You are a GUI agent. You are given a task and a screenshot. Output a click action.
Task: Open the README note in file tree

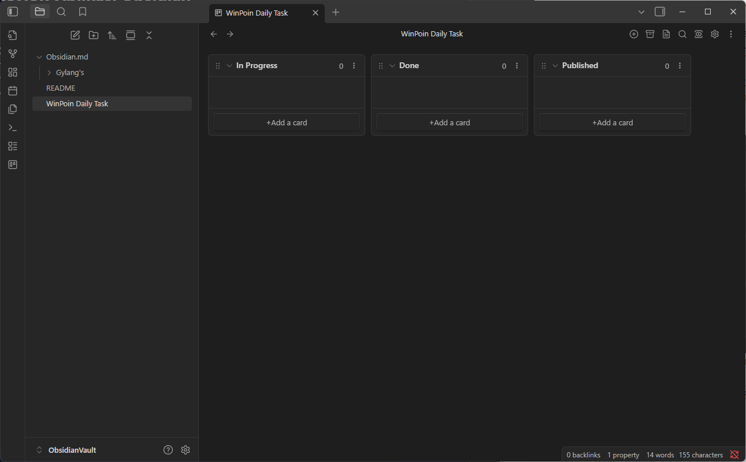point(61,88)
